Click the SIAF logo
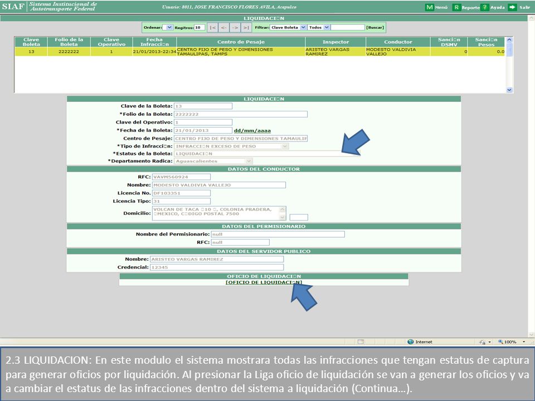Viewport: 535px width, 401px height. point(13,7)
